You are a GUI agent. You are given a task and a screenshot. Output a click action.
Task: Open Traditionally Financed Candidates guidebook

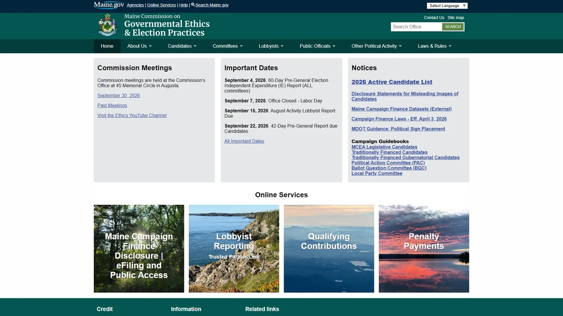389,152
